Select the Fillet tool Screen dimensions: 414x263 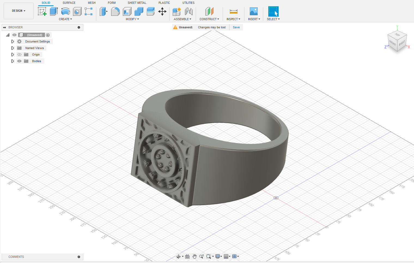click(x=115, y=11)
